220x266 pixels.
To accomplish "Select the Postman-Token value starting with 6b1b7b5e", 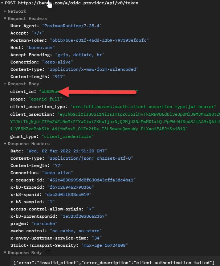I will [99, 40].
